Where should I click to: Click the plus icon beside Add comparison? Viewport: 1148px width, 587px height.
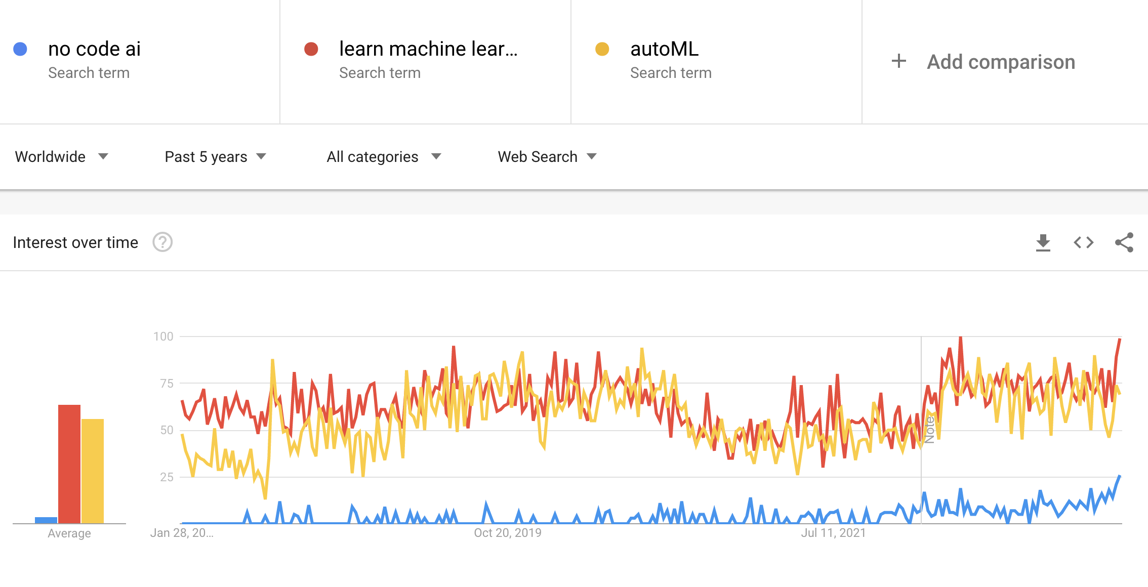click(898, 61)
